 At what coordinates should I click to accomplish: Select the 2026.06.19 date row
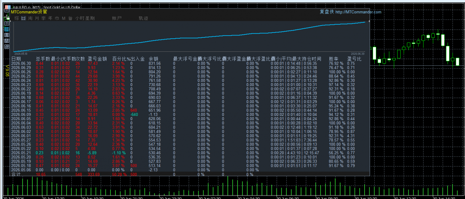tap(21, 93)
